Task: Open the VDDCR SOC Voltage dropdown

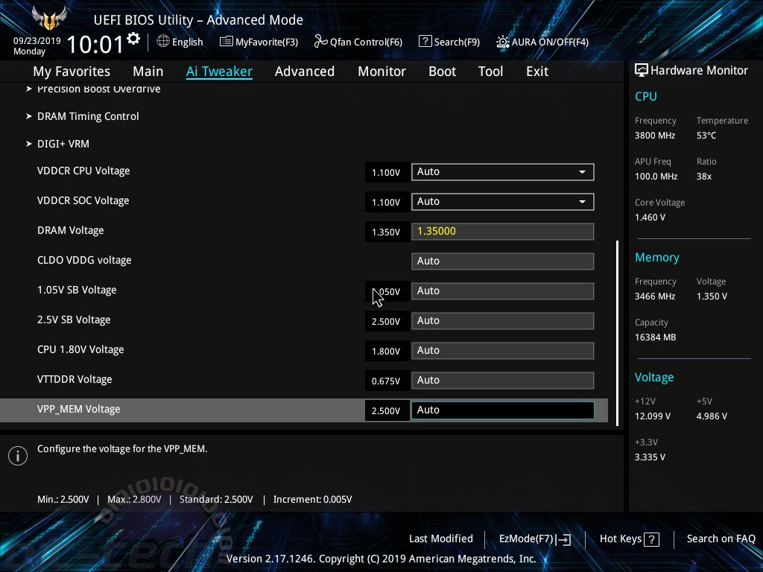Action: (503, 202)
